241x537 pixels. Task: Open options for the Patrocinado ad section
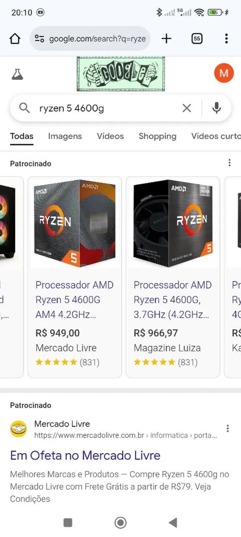[229, 162]
